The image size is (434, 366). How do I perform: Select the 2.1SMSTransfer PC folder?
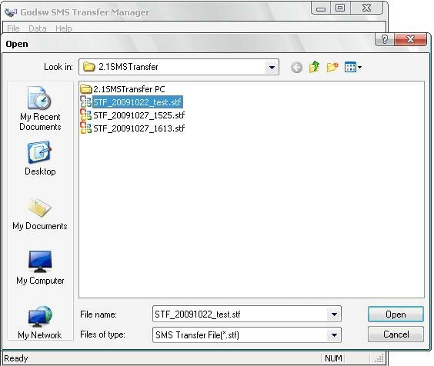pos(122,89)
